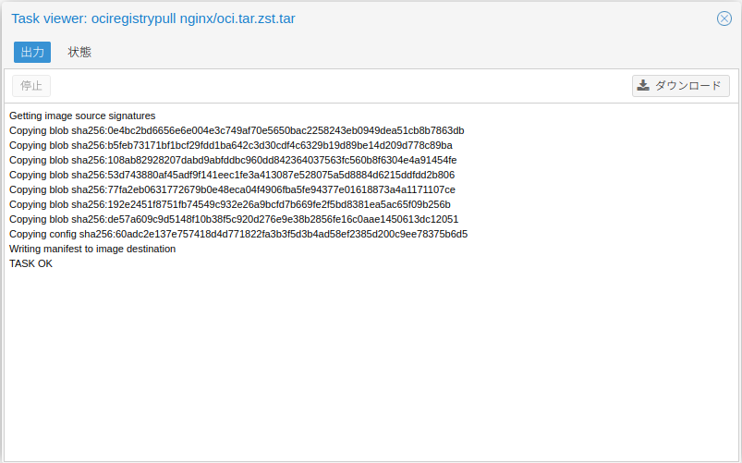The height and width of the screenshot is (463, 742).
Task: Select the 'TASK OK' line
Action: click(30, 263)
